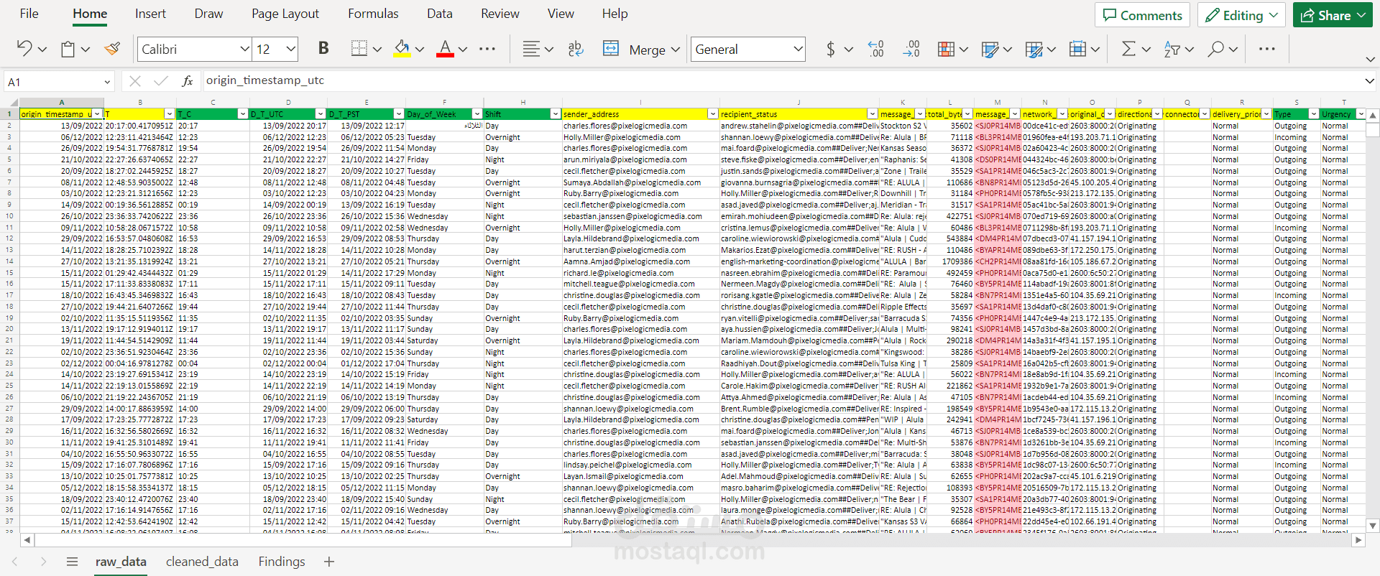Image resolution: width=1380 pixels, height=576 pixels.
Task: Open the General number format dropdown
Action: pos(798,49)
